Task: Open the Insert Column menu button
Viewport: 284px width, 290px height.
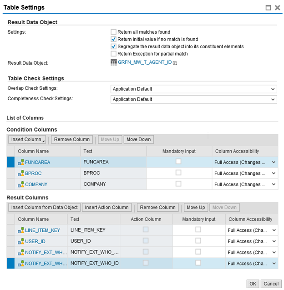Action: (27, 139)
